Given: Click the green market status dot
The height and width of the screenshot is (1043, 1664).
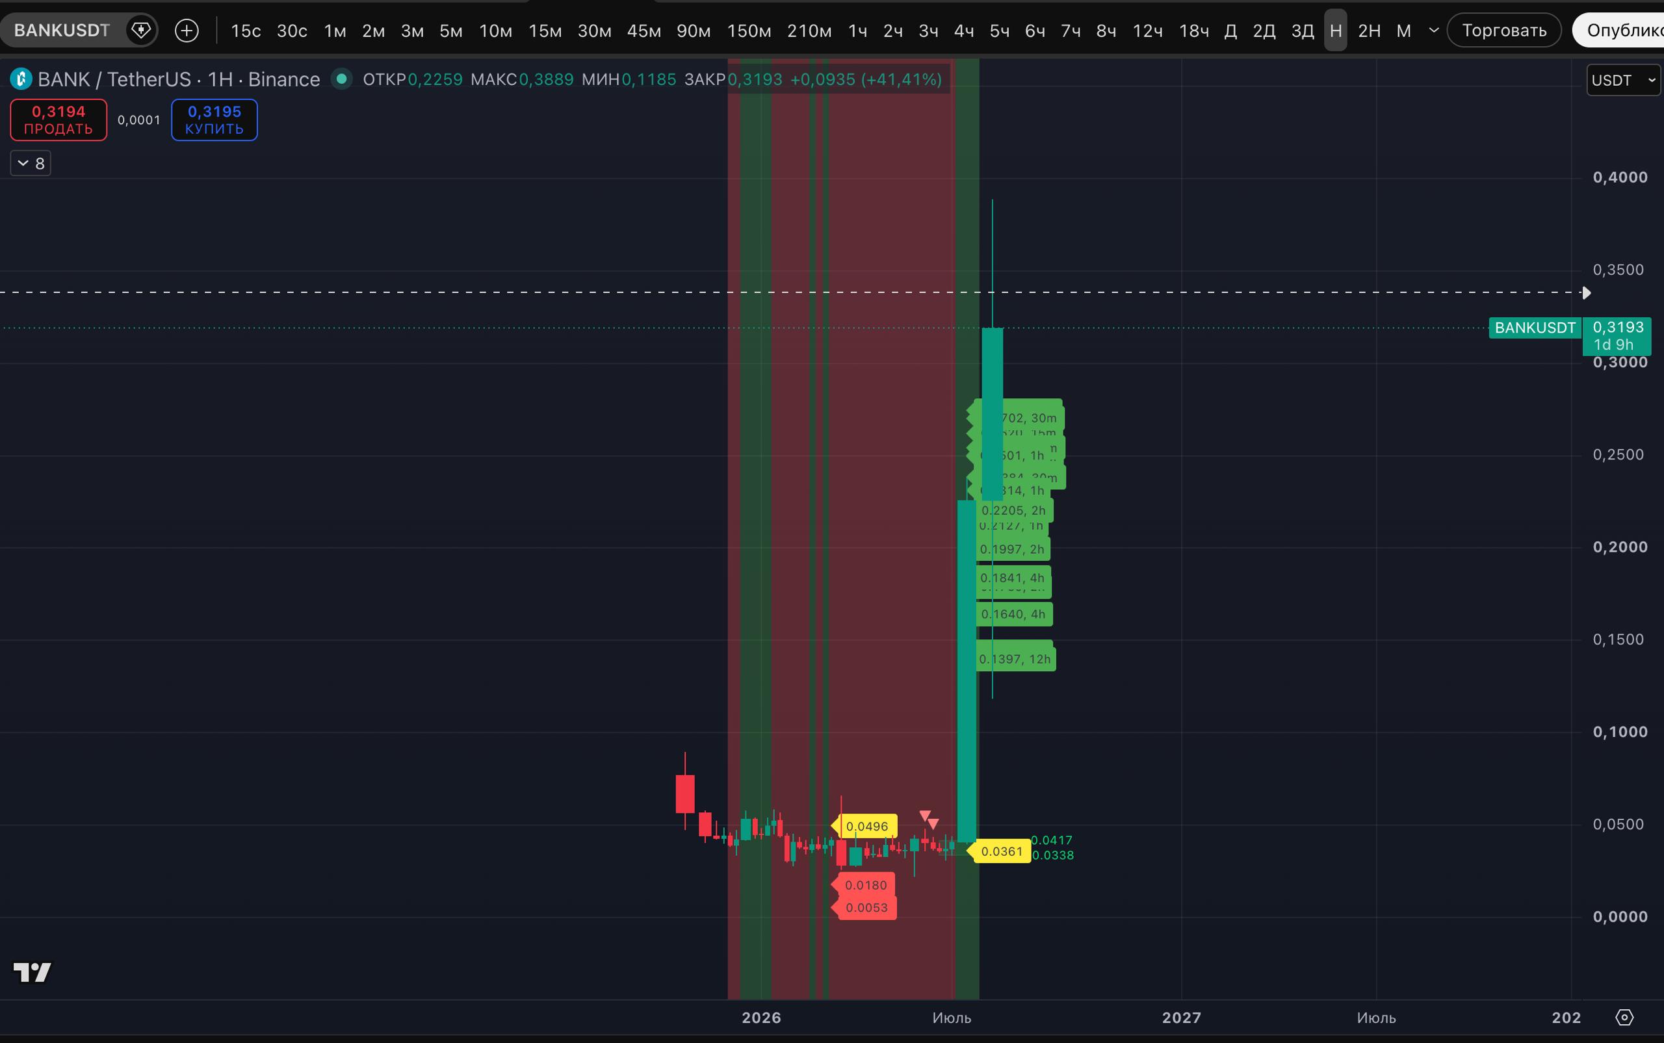Looking at the screenshot, I should (341, 79).
